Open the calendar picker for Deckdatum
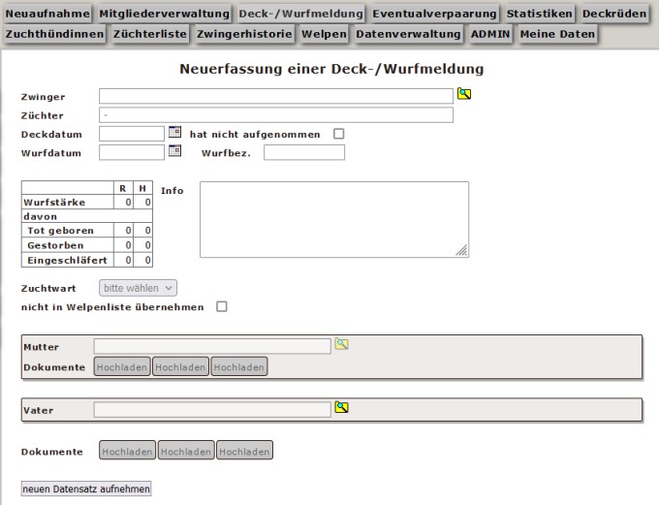 [175, 133]
